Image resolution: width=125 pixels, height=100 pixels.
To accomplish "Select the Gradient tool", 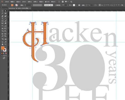I will point(6,34).
